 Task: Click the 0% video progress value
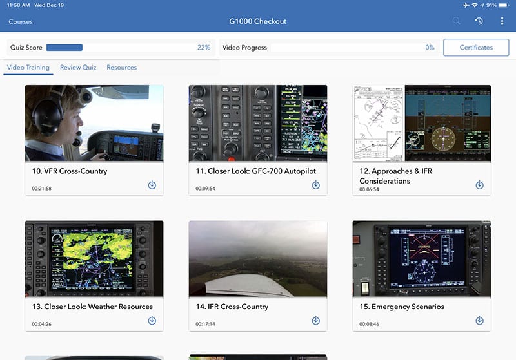(x=430, y=47)
